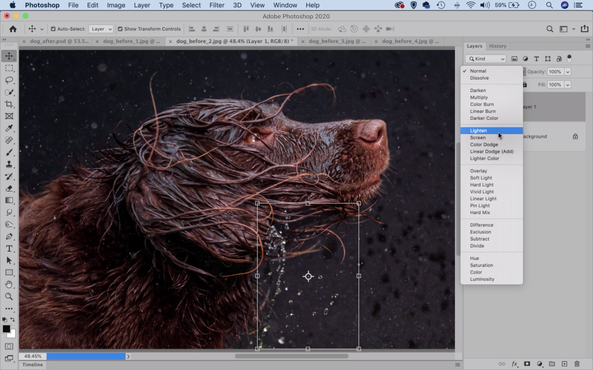Filter layers by text layers only
Screen dimensions: 593x370
537,58
